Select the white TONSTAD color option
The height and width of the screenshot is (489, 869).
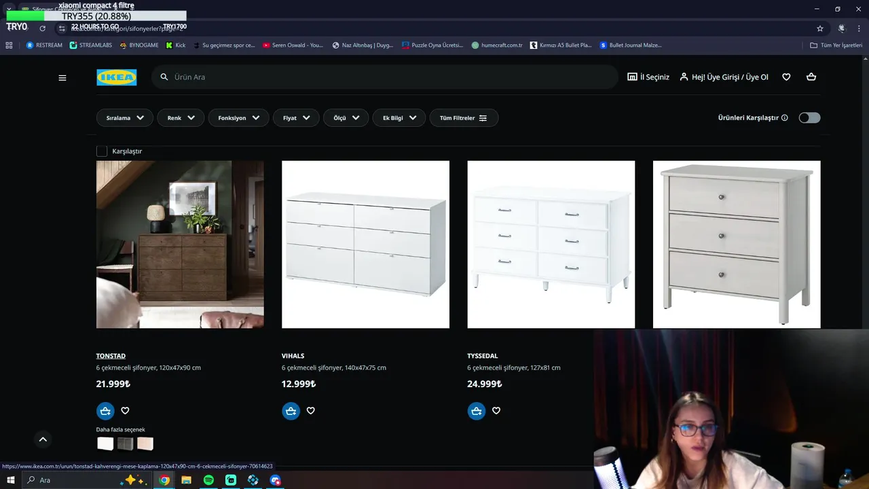[x=105, y=443]
